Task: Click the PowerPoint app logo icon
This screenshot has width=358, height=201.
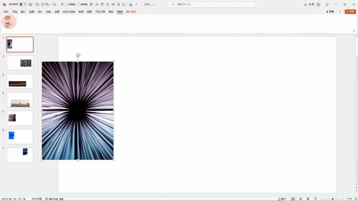Action: coord(4,4)
